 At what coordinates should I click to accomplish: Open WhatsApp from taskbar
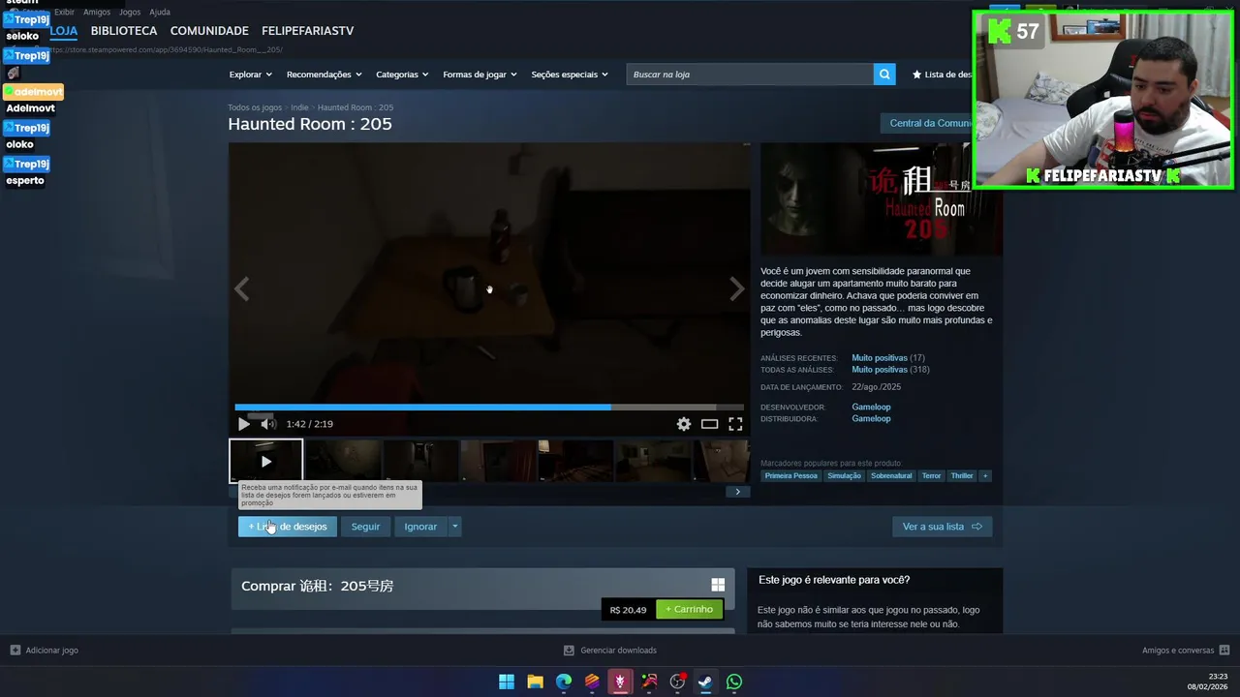(x=734, y=682)
